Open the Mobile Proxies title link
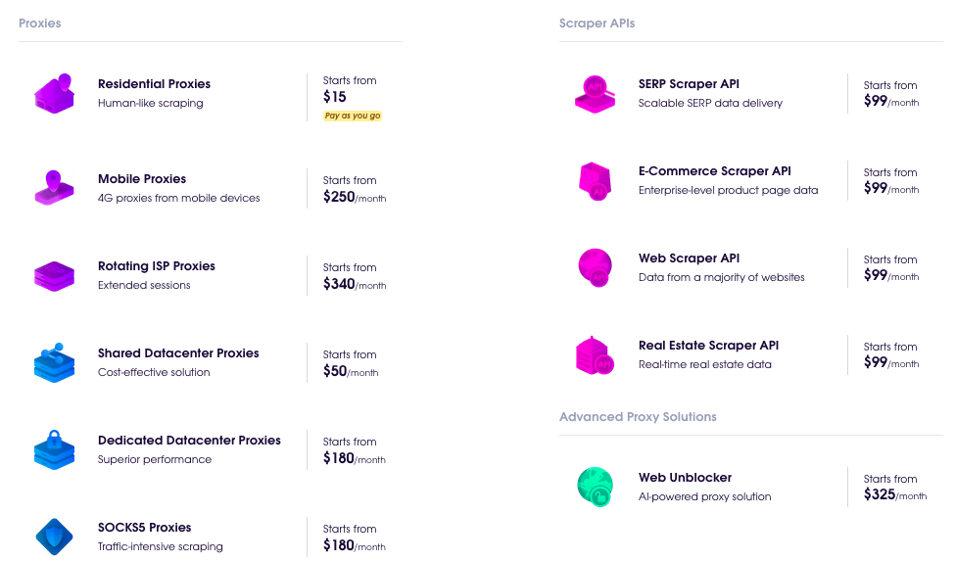Image resolution: width=956 pixels, height=561 pixels. click(142, 179)
